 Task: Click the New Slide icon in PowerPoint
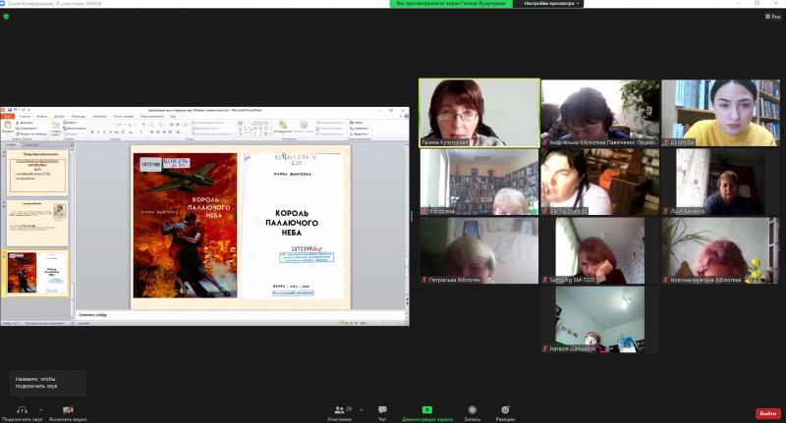point(56,126)
